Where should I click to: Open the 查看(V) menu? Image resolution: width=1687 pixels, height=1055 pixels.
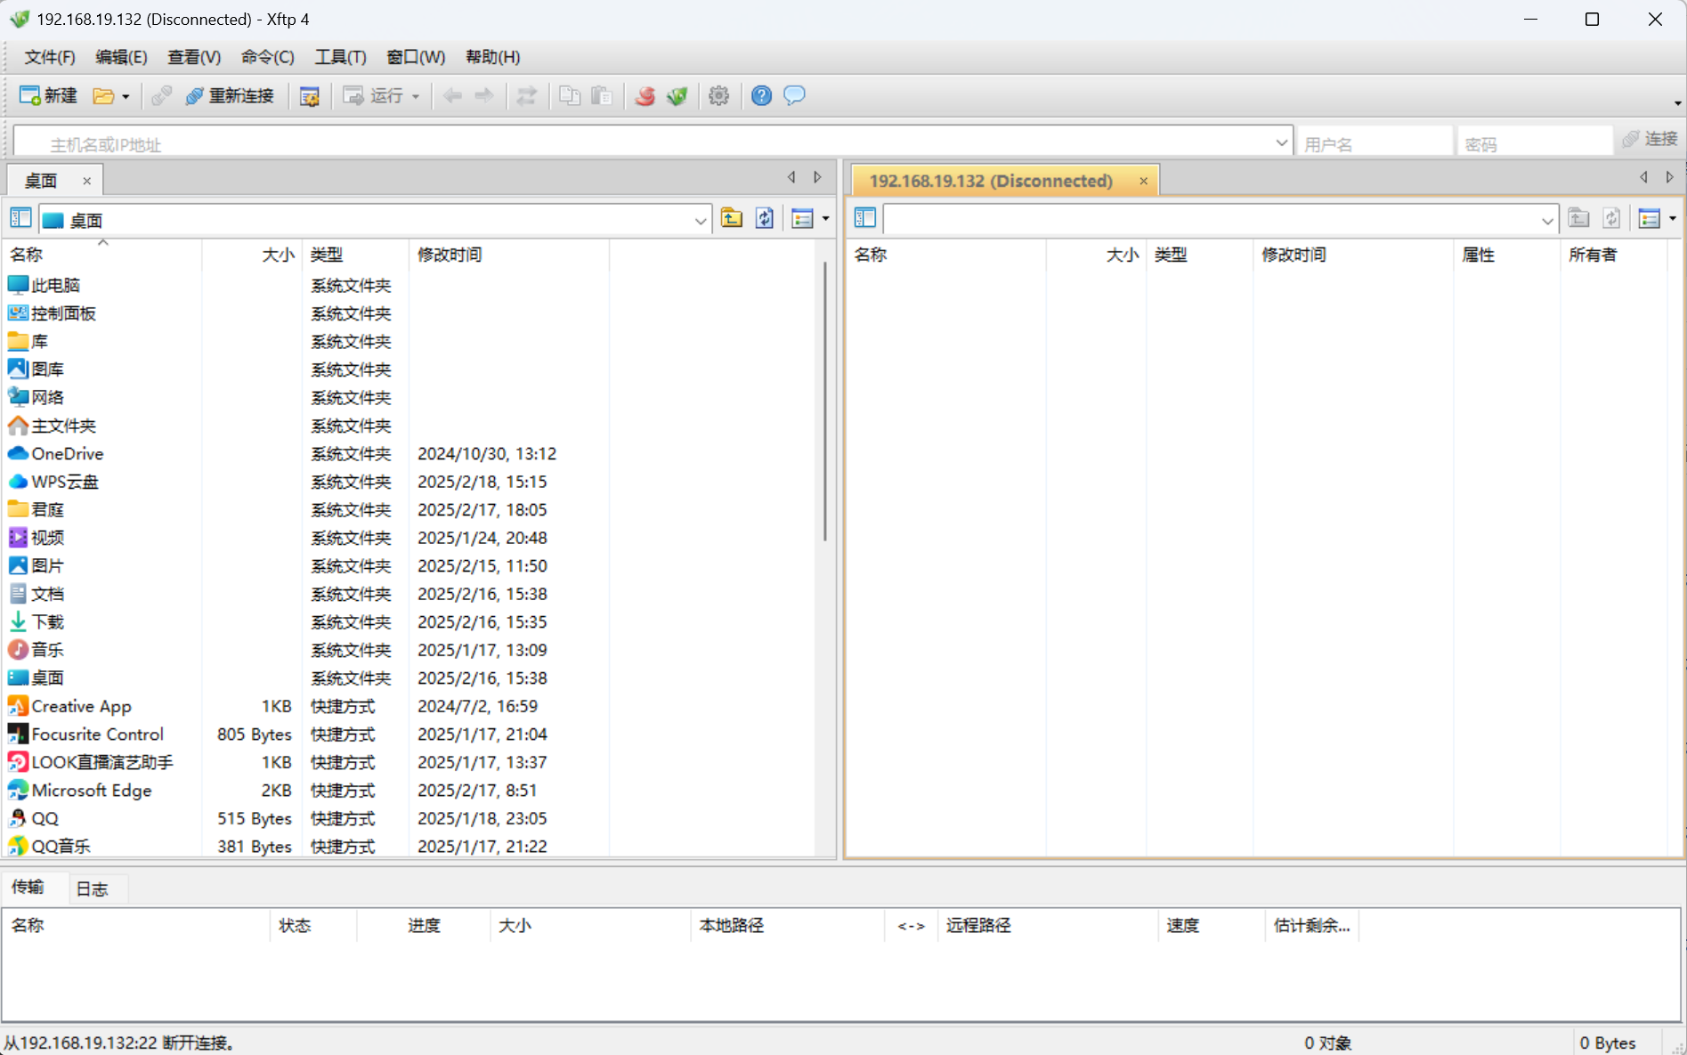(x=194, y=57)
